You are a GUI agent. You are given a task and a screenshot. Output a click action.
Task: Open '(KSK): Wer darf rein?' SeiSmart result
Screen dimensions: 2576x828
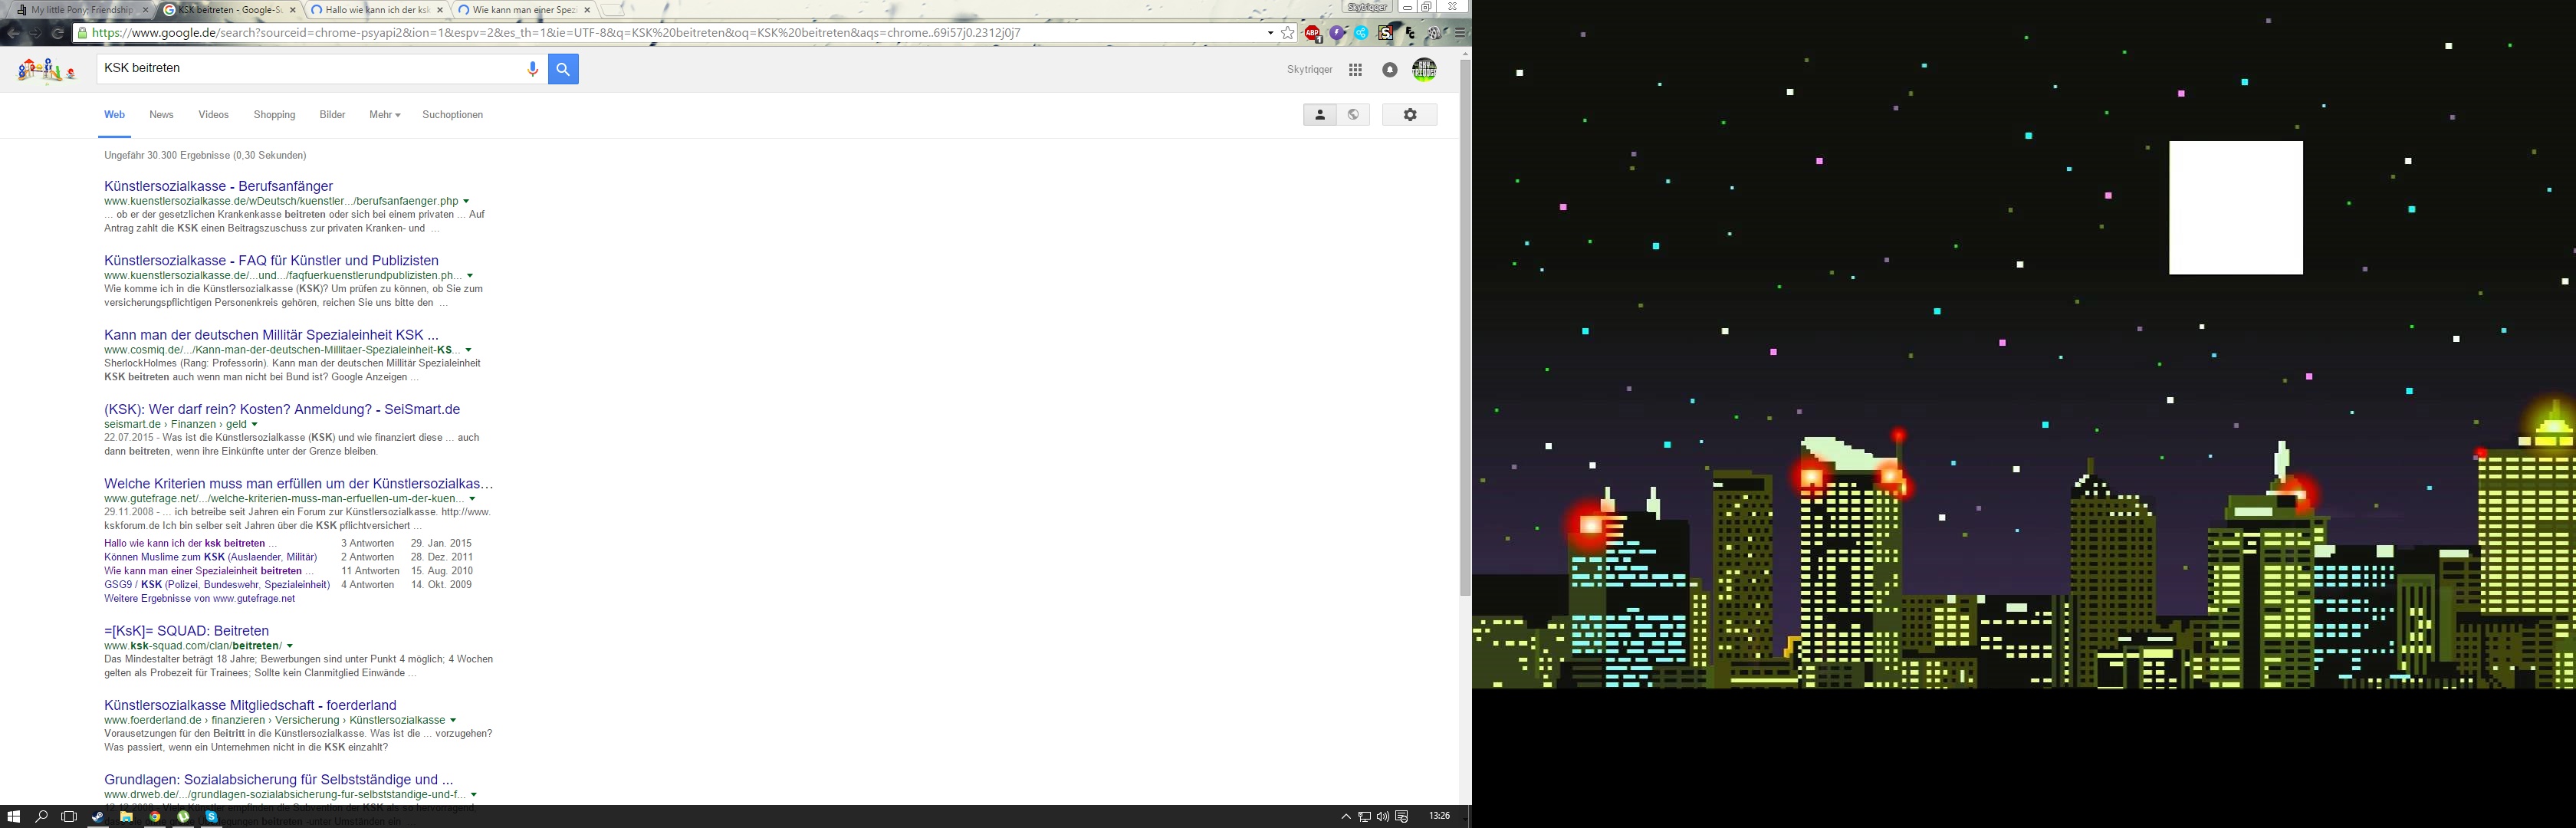coord(282,409)
